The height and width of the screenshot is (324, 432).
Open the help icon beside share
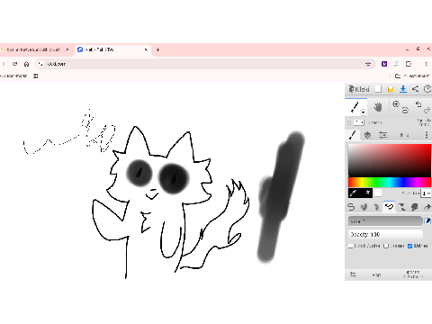tap(427, 89)
